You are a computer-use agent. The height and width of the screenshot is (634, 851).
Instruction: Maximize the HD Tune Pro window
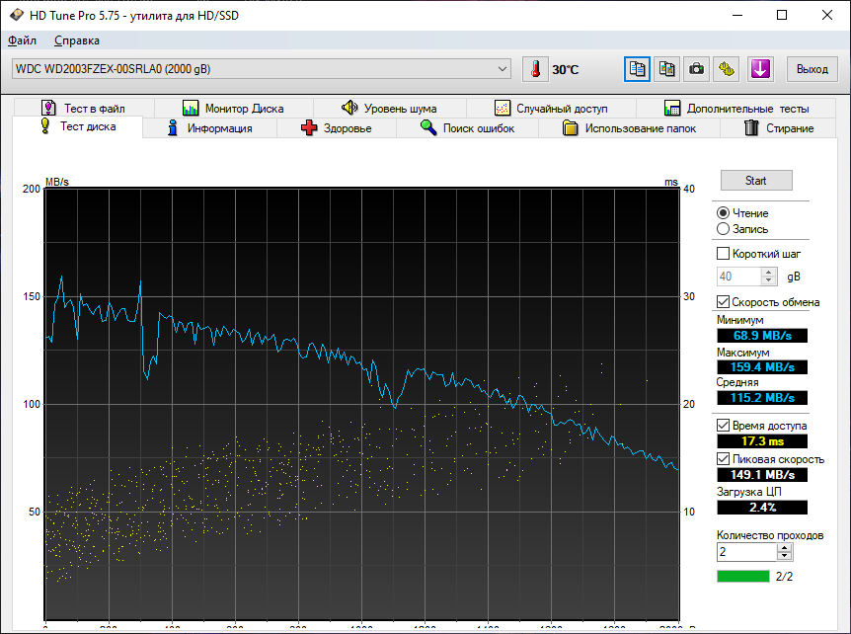[x=782, y=15]
